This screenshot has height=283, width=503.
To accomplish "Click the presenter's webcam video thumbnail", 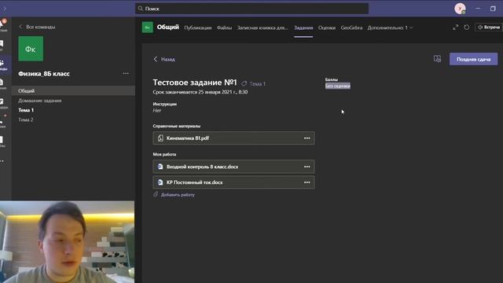I will (x=68, y=242).
